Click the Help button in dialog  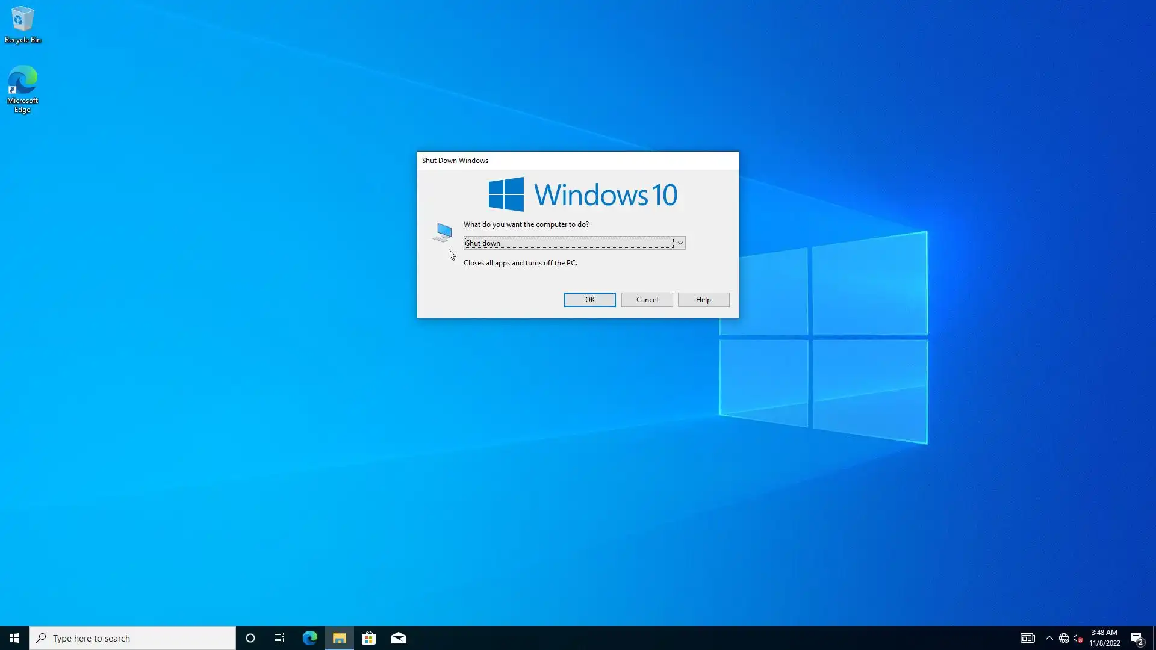(x=703, y=300)
